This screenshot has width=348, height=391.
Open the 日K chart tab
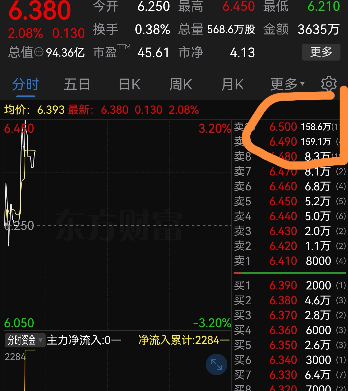click(x=130, y=84)
